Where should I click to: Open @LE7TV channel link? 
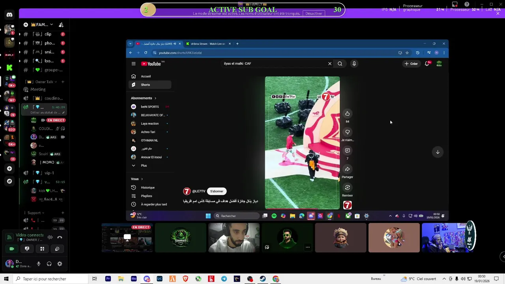click(198, 191)
